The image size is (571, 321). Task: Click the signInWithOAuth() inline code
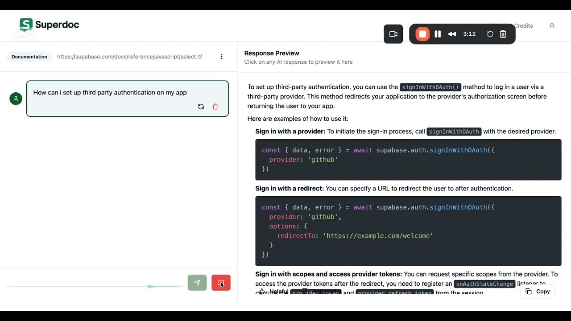pyautogui.click(x=430, y=87)
